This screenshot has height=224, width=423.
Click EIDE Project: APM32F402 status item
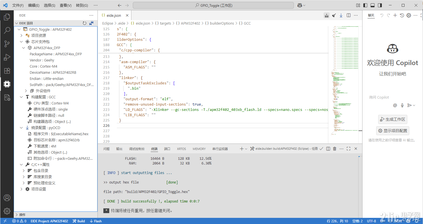pyautogui.click(x=49, y=221)
